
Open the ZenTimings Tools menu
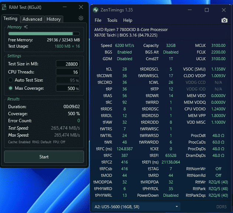pos(112,20)
